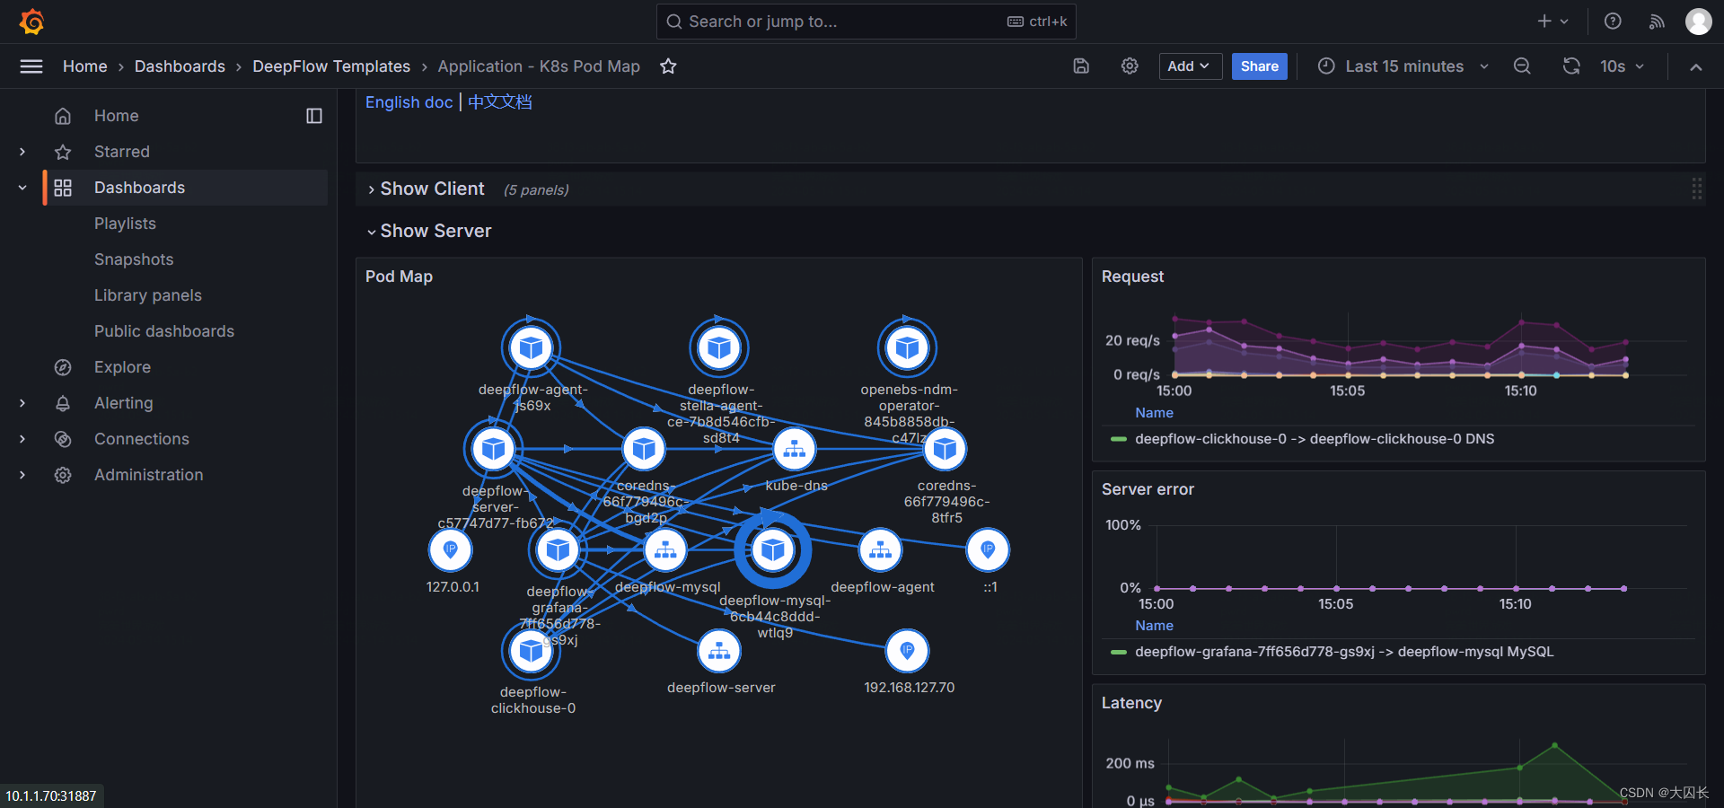The width and height of the screenshot is (1724, 808).
Task: Open the news RSS feed icon
Action: tap(1657, 22)
